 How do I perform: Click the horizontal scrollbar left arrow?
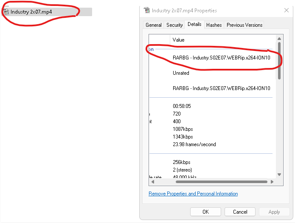point(153,182)
